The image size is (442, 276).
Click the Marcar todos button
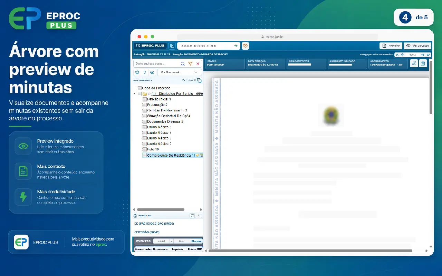143,249
